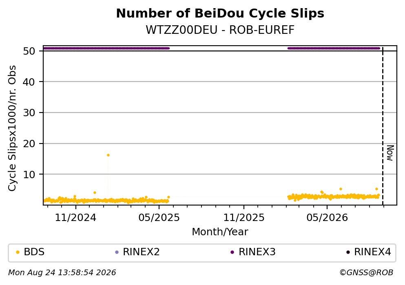Click the purple RINEX3 legend dot

click(232, 252)
